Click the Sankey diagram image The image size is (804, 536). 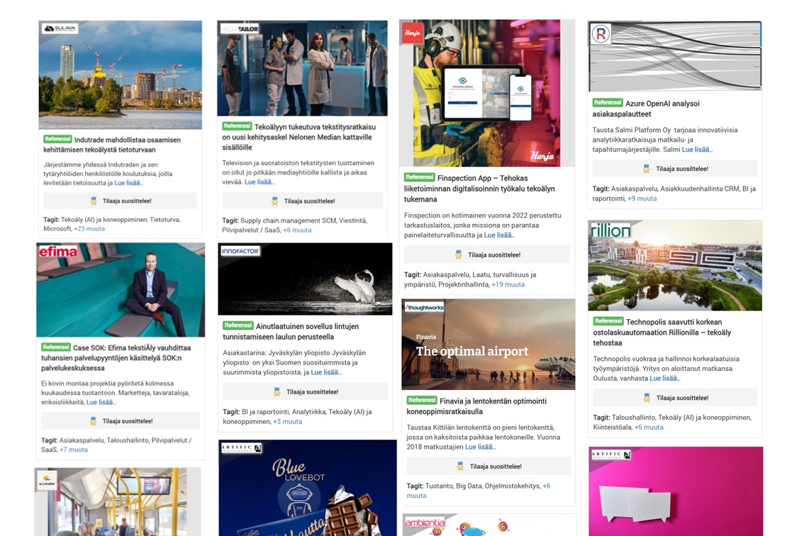tap(675, 56)
